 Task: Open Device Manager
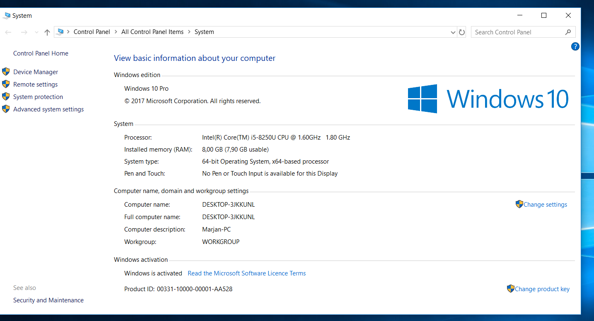click(x=36, y=72)
